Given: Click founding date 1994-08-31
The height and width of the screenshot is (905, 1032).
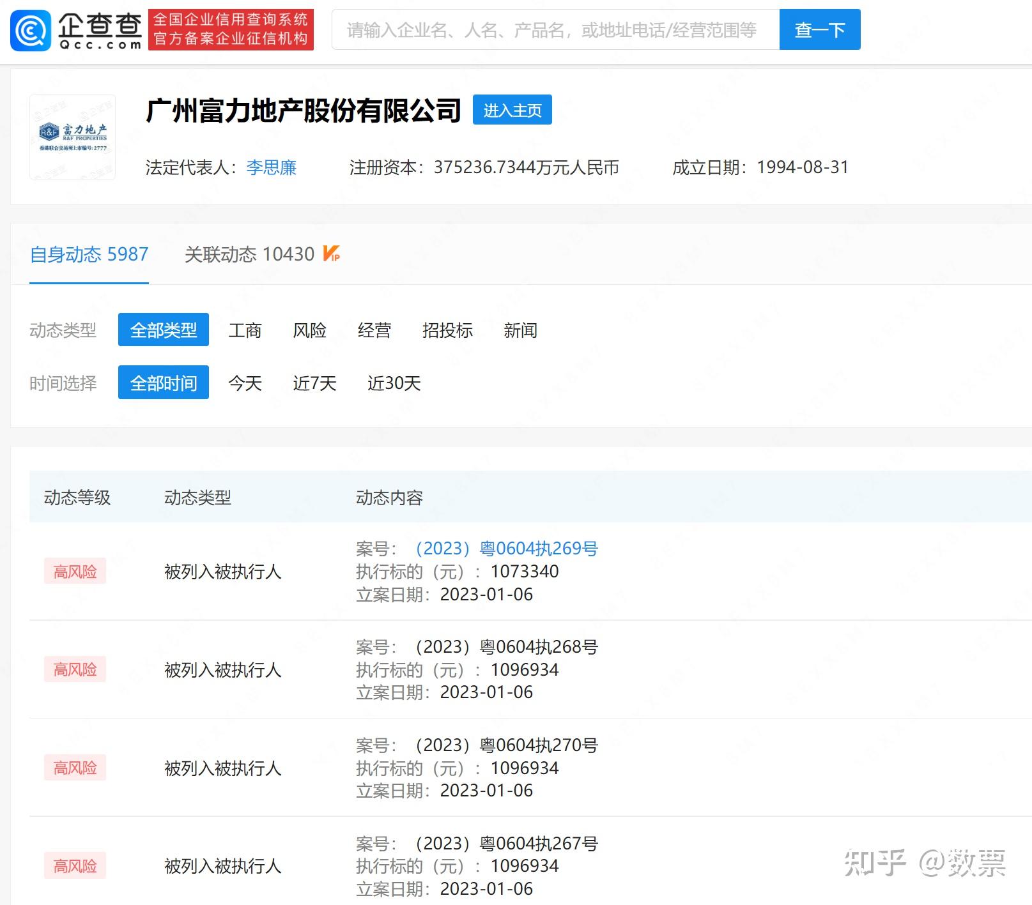Looking at the screenshot, I should (803, 167).
